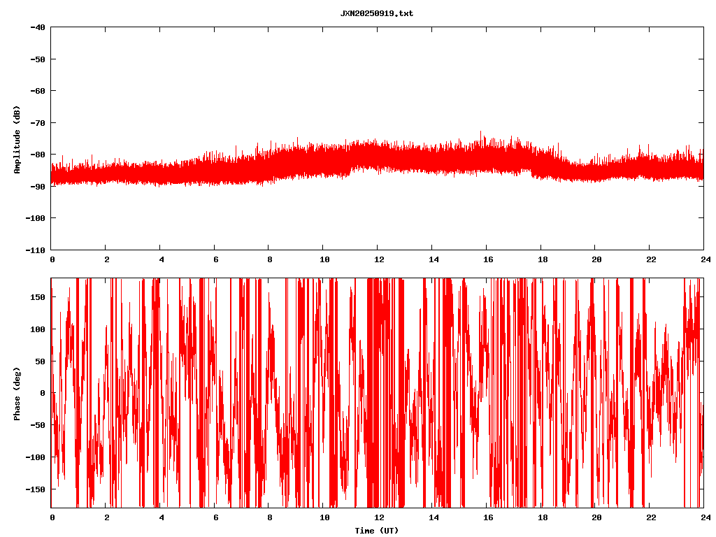
Task: Click the -70 amplitude axis tick label
Action: 38,123
